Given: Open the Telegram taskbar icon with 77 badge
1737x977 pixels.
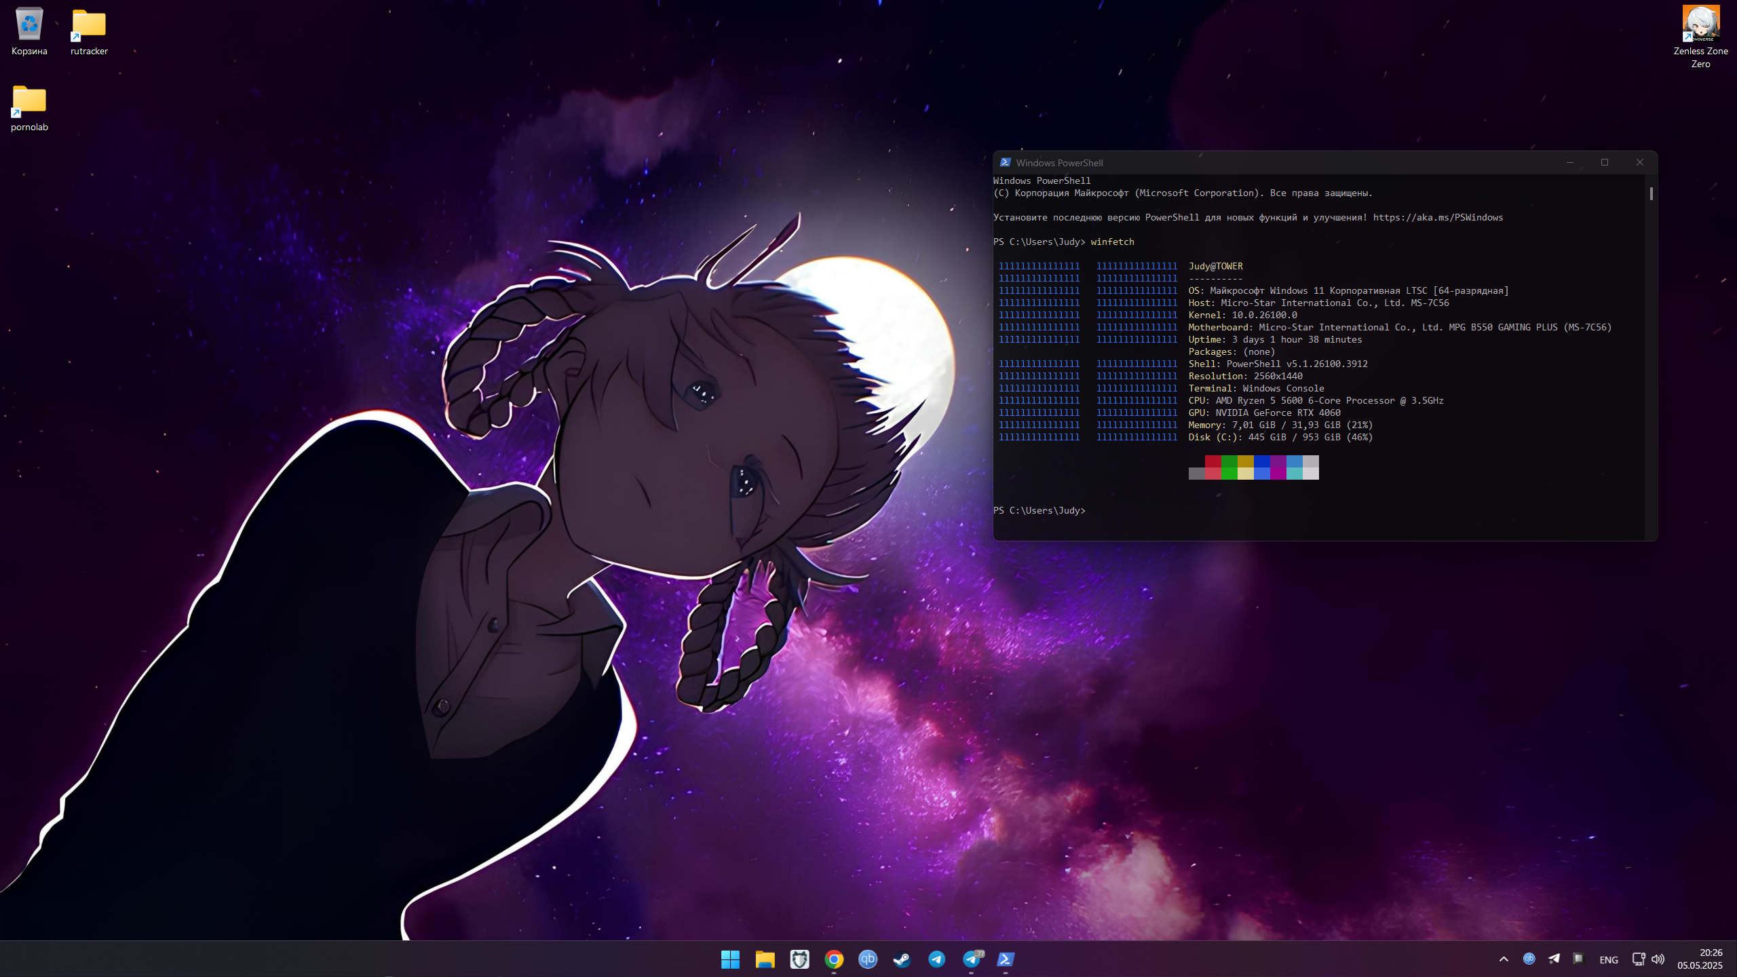Looking at the screenshot, I should point(972,959).
